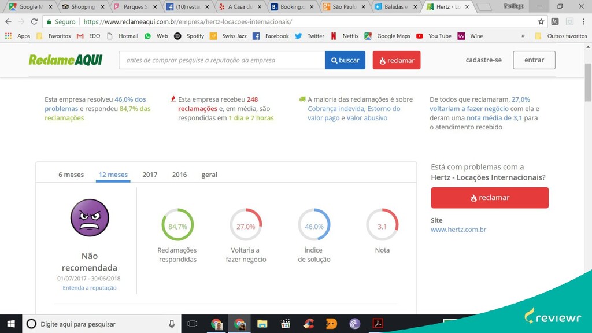Select the 2017 tab
Viewport: 592px width, 333px height.
pyautogui.click(x=150, y=175)
